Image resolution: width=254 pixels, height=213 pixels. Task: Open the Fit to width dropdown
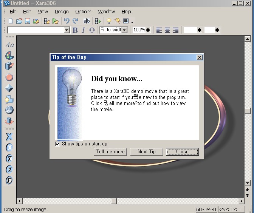coord(124,30)
